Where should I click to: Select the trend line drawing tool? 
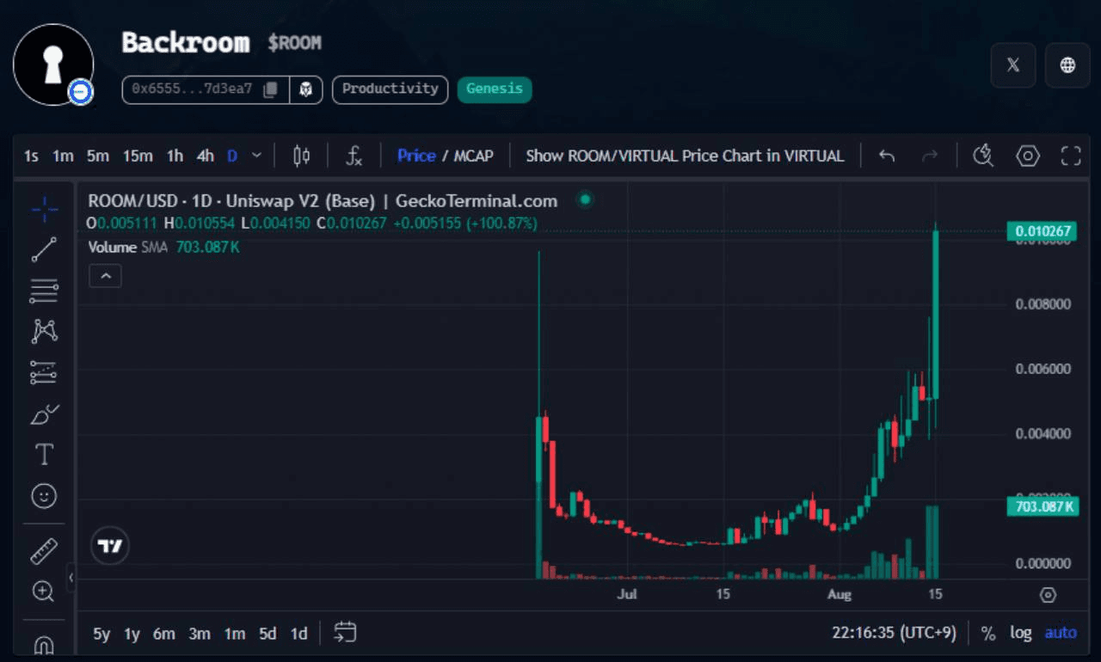(44, 249)
